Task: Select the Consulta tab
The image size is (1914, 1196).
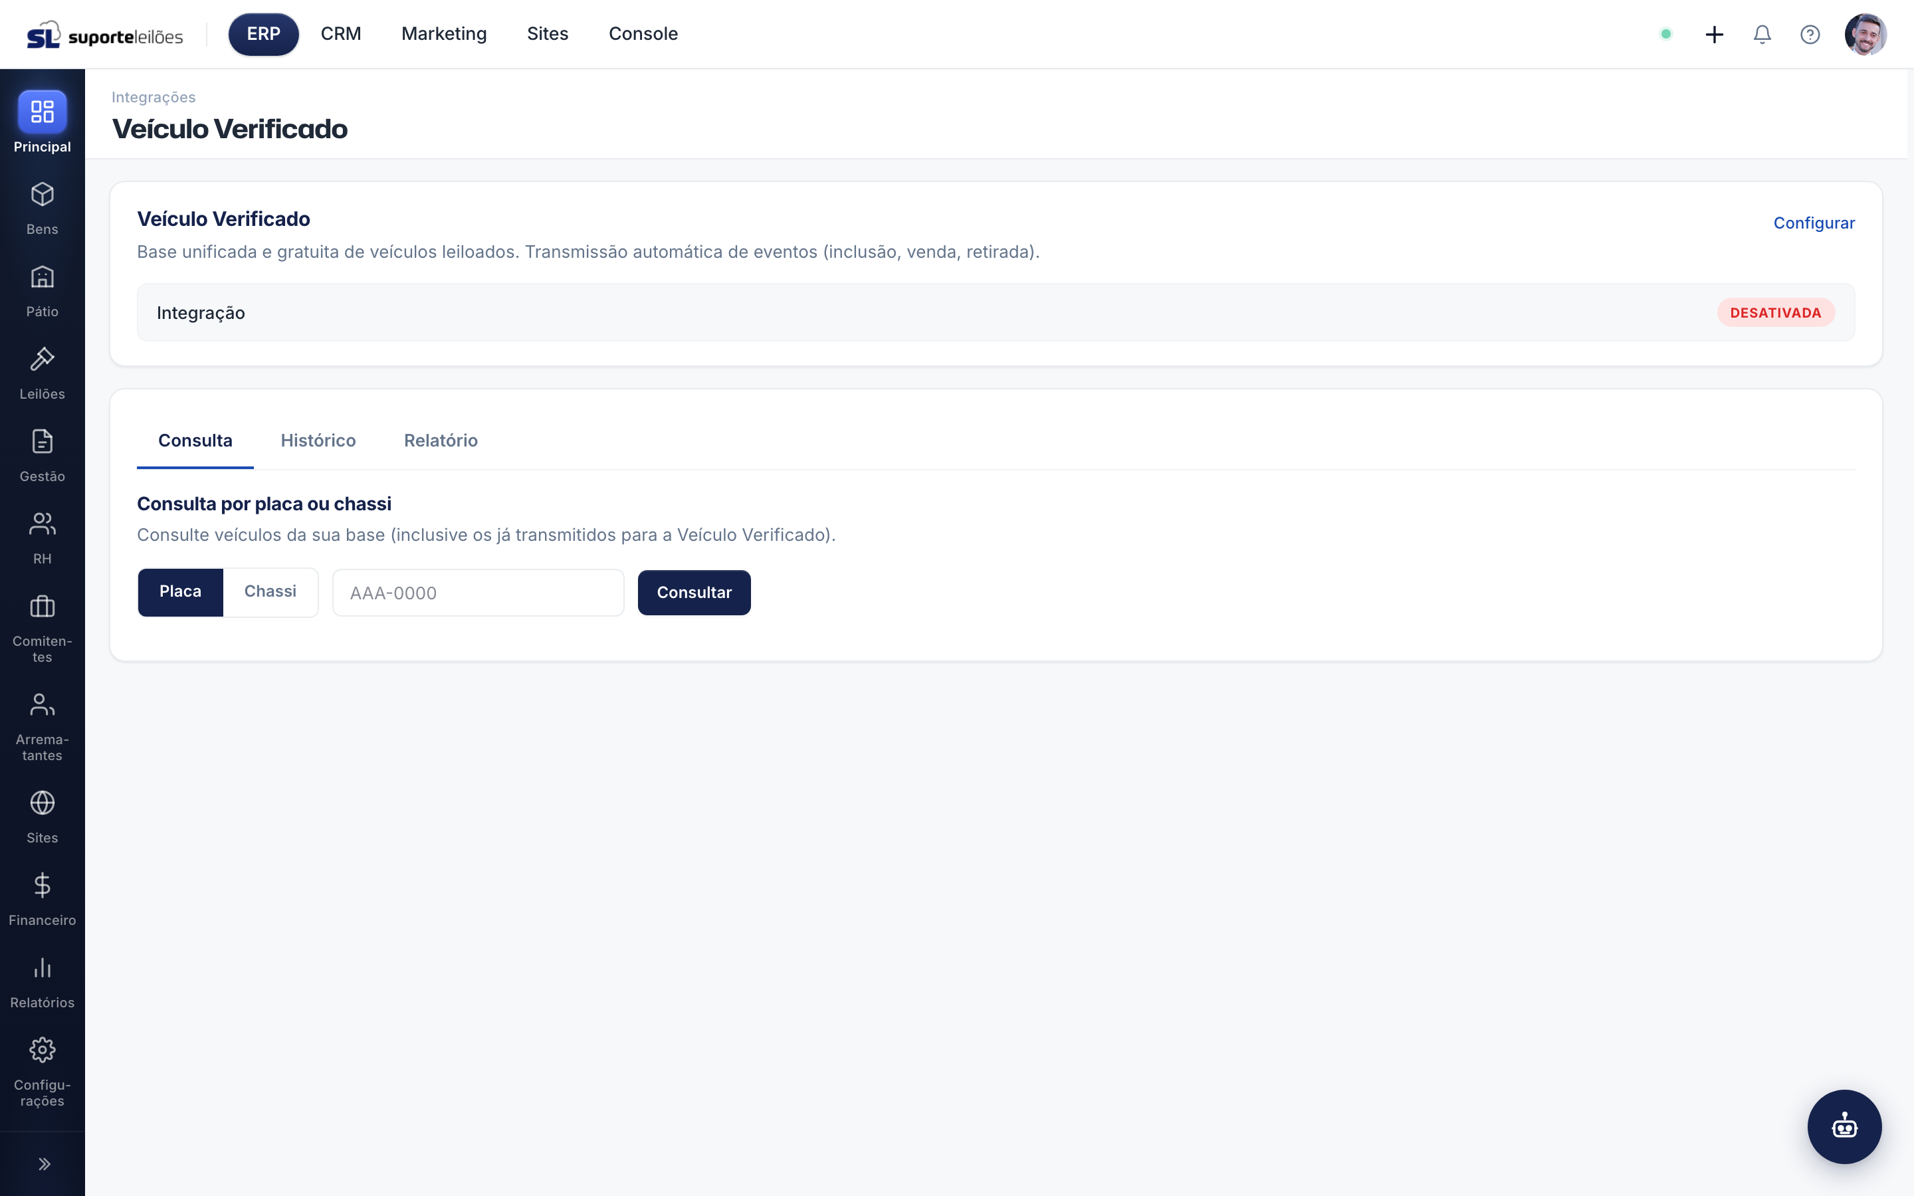Action: click(x=195, y=441)
